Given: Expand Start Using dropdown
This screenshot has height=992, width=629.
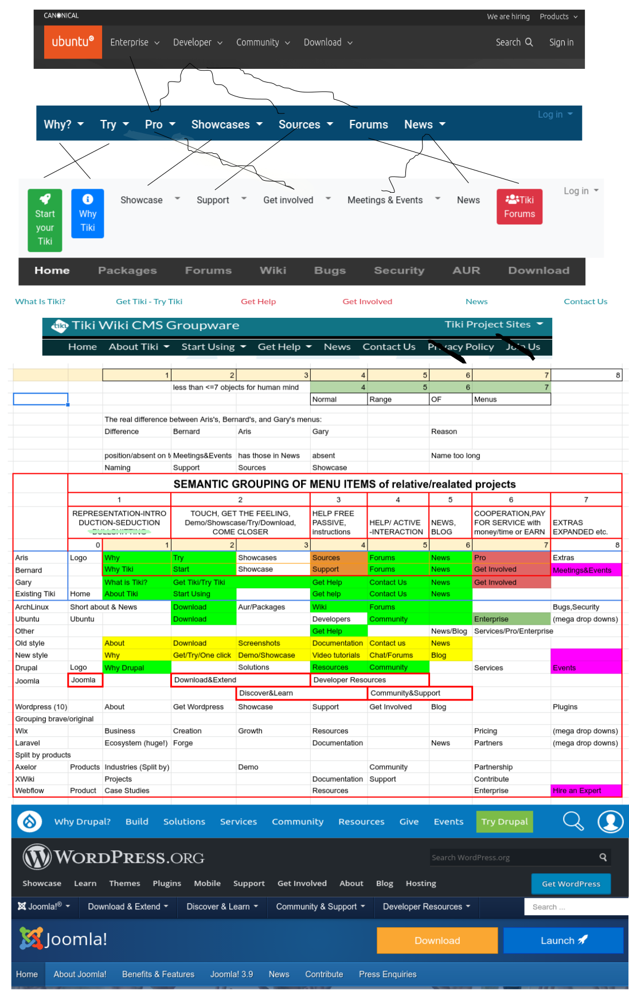Looking at the screenshot, I should coord(214,347).
